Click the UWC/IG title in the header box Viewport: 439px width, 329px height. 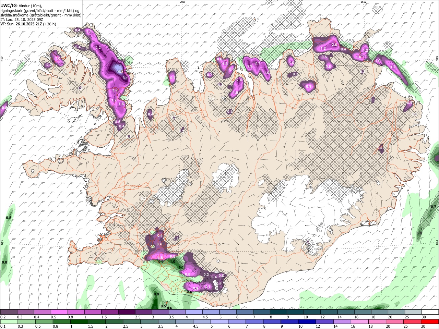tap(8, 5)
